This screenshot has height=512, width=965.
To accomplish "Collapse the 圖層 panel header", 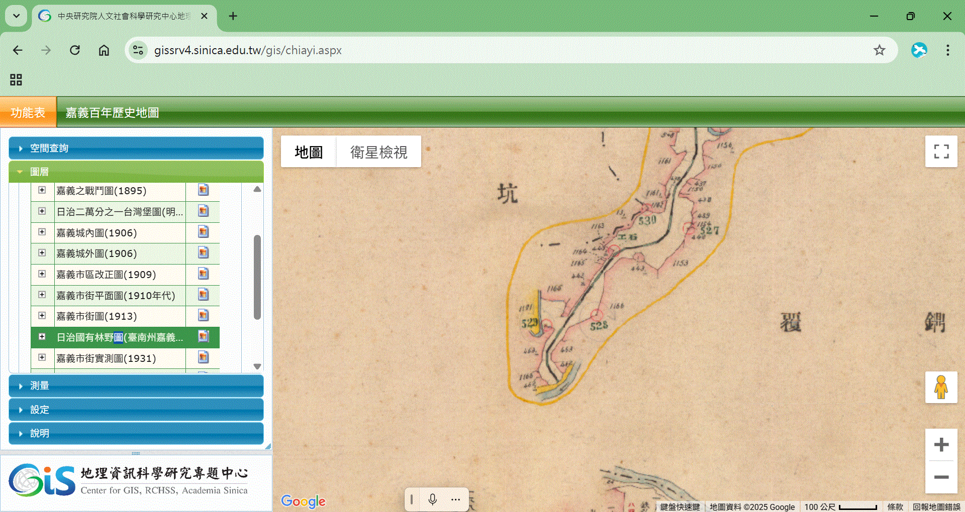I will click(136, 172).
